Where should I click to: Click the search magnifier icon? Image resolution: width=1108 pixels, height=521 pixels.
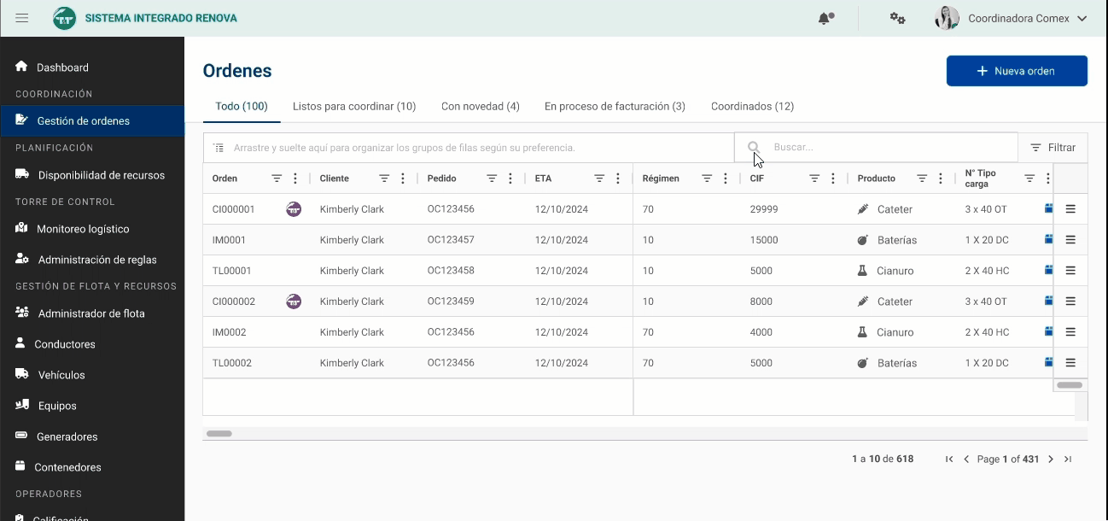click(x=754, y=148)
